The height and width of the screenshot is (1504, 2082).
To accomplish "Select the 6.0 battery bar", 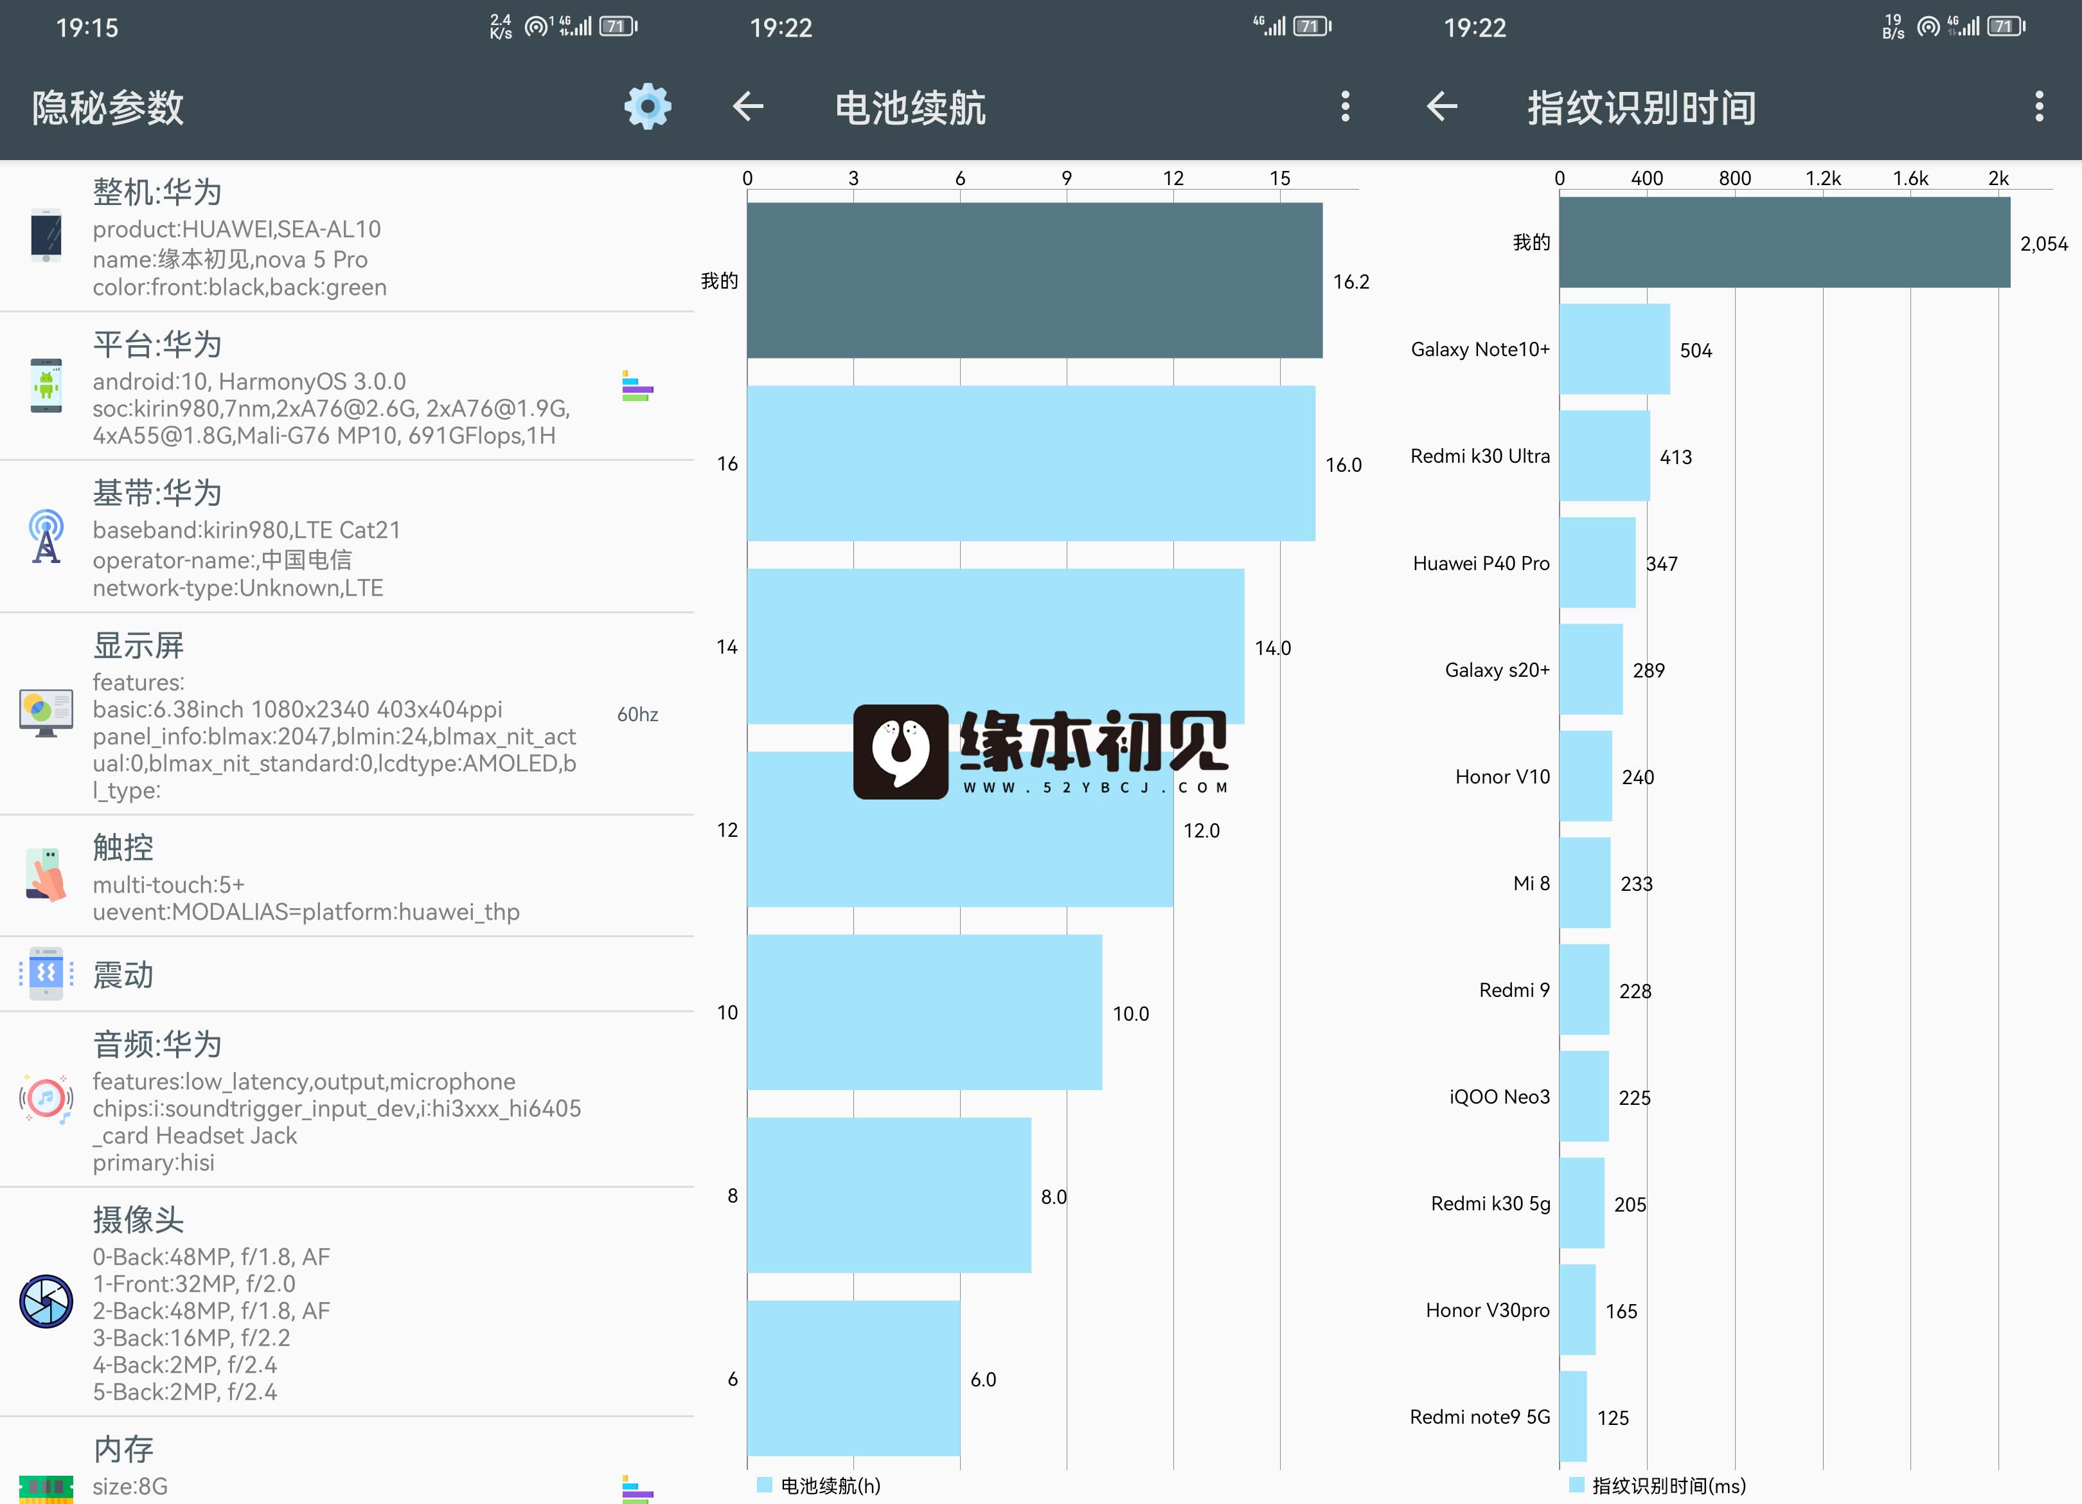I will pyautogui.click(x=854, y=1378).
